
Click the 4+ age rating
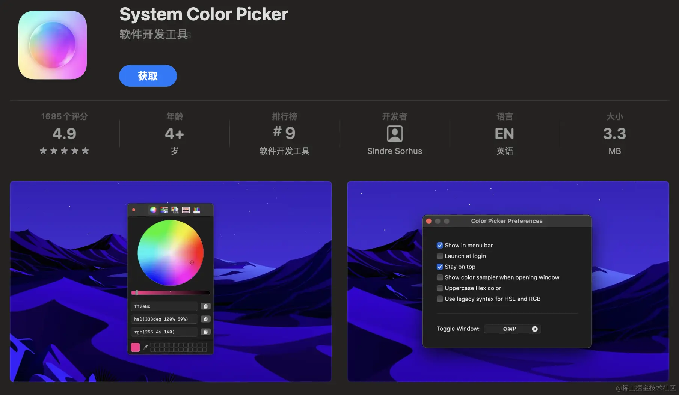click(174, 134)
